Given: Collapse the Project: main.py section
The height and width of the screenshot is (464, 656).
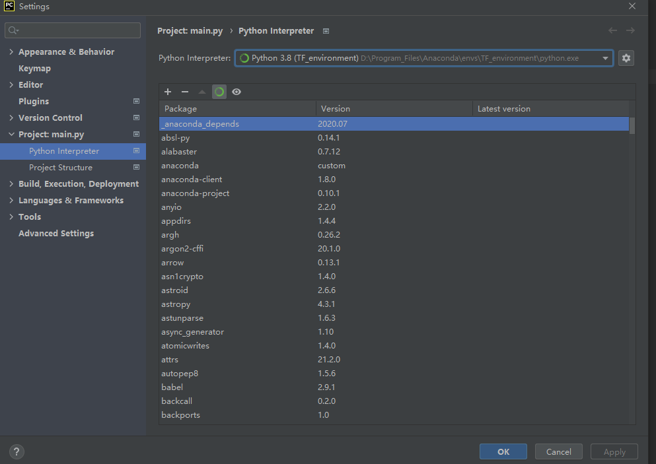Looking at the screenshot, I should (x=11, y=134).
